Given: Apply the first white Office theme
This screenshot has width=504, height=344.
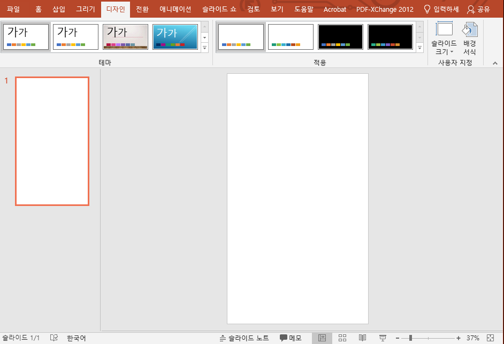Looking at the screenshot, I should [26, 37].
